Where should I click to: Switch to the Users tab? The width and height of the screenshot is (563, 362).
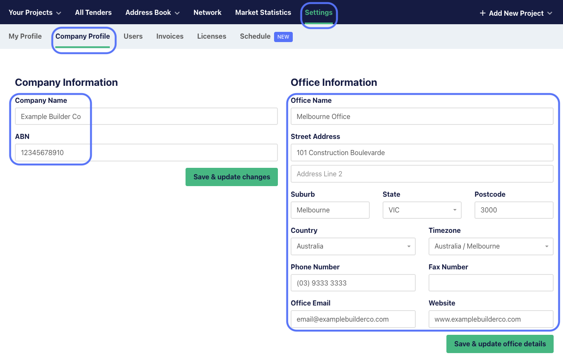(133, 37)
